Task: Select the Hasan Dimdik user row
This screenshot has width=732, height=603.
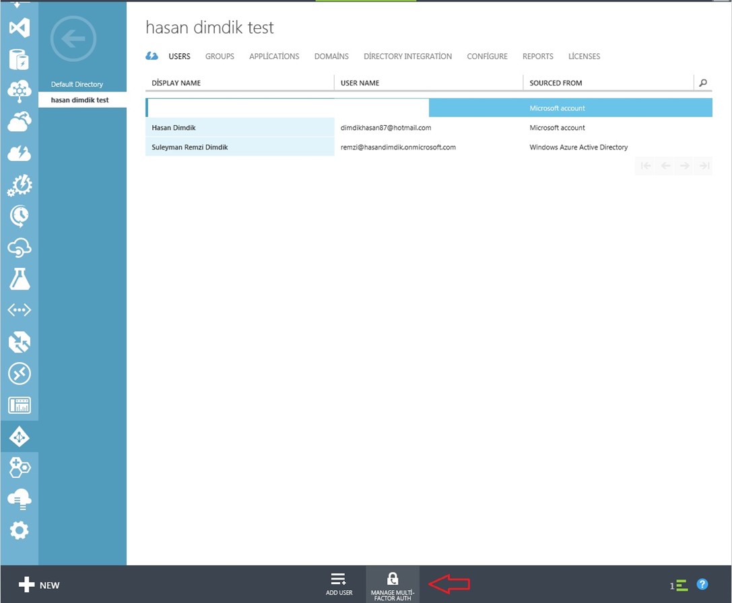Action: point(428,127)
